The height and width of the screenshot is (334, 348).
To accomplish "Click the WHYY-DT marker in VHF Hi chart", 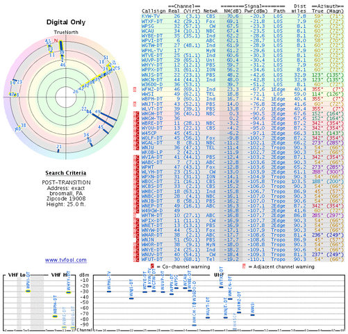I will 68,292.
